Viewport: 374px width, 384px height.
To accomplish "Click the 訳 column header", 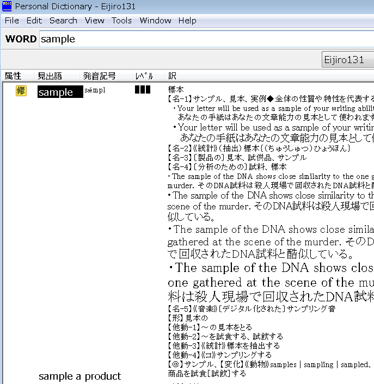I will coord(172,76).
